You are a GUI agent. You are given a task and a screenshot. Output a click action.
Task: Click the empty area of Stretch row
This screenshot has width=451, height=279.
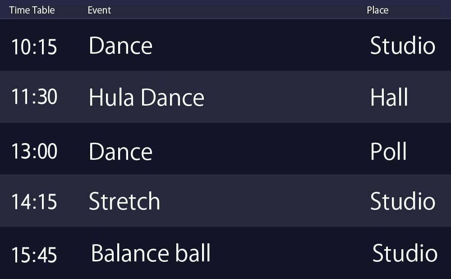point(265,201)
